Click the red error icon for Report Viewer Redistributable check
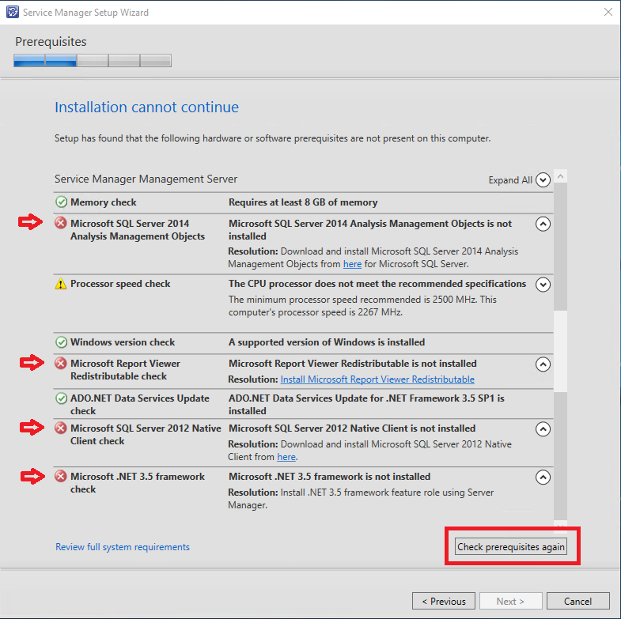 tap(61, 363)
